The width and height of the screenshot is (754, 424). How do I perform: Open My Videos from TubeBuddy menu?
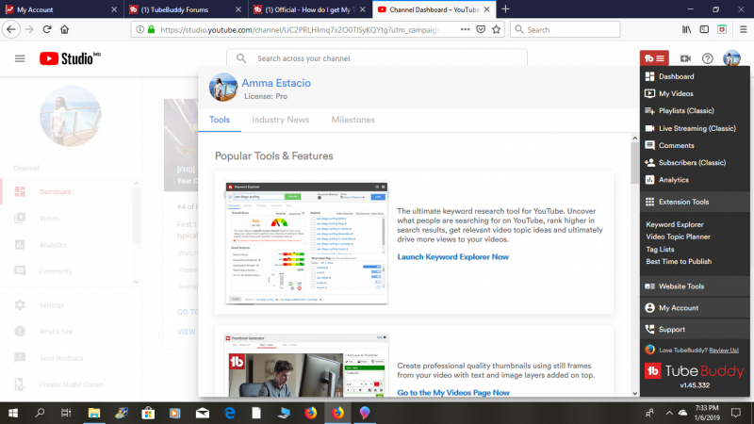pos(678,93)
